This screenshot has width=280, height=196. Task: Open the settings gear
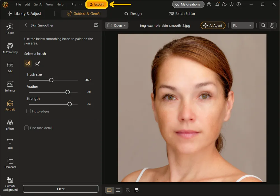coord(232,4)
